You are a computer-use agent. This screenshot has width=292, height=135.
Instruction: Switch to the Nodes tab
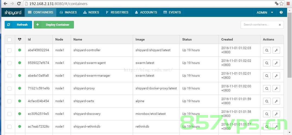[91, 12]
